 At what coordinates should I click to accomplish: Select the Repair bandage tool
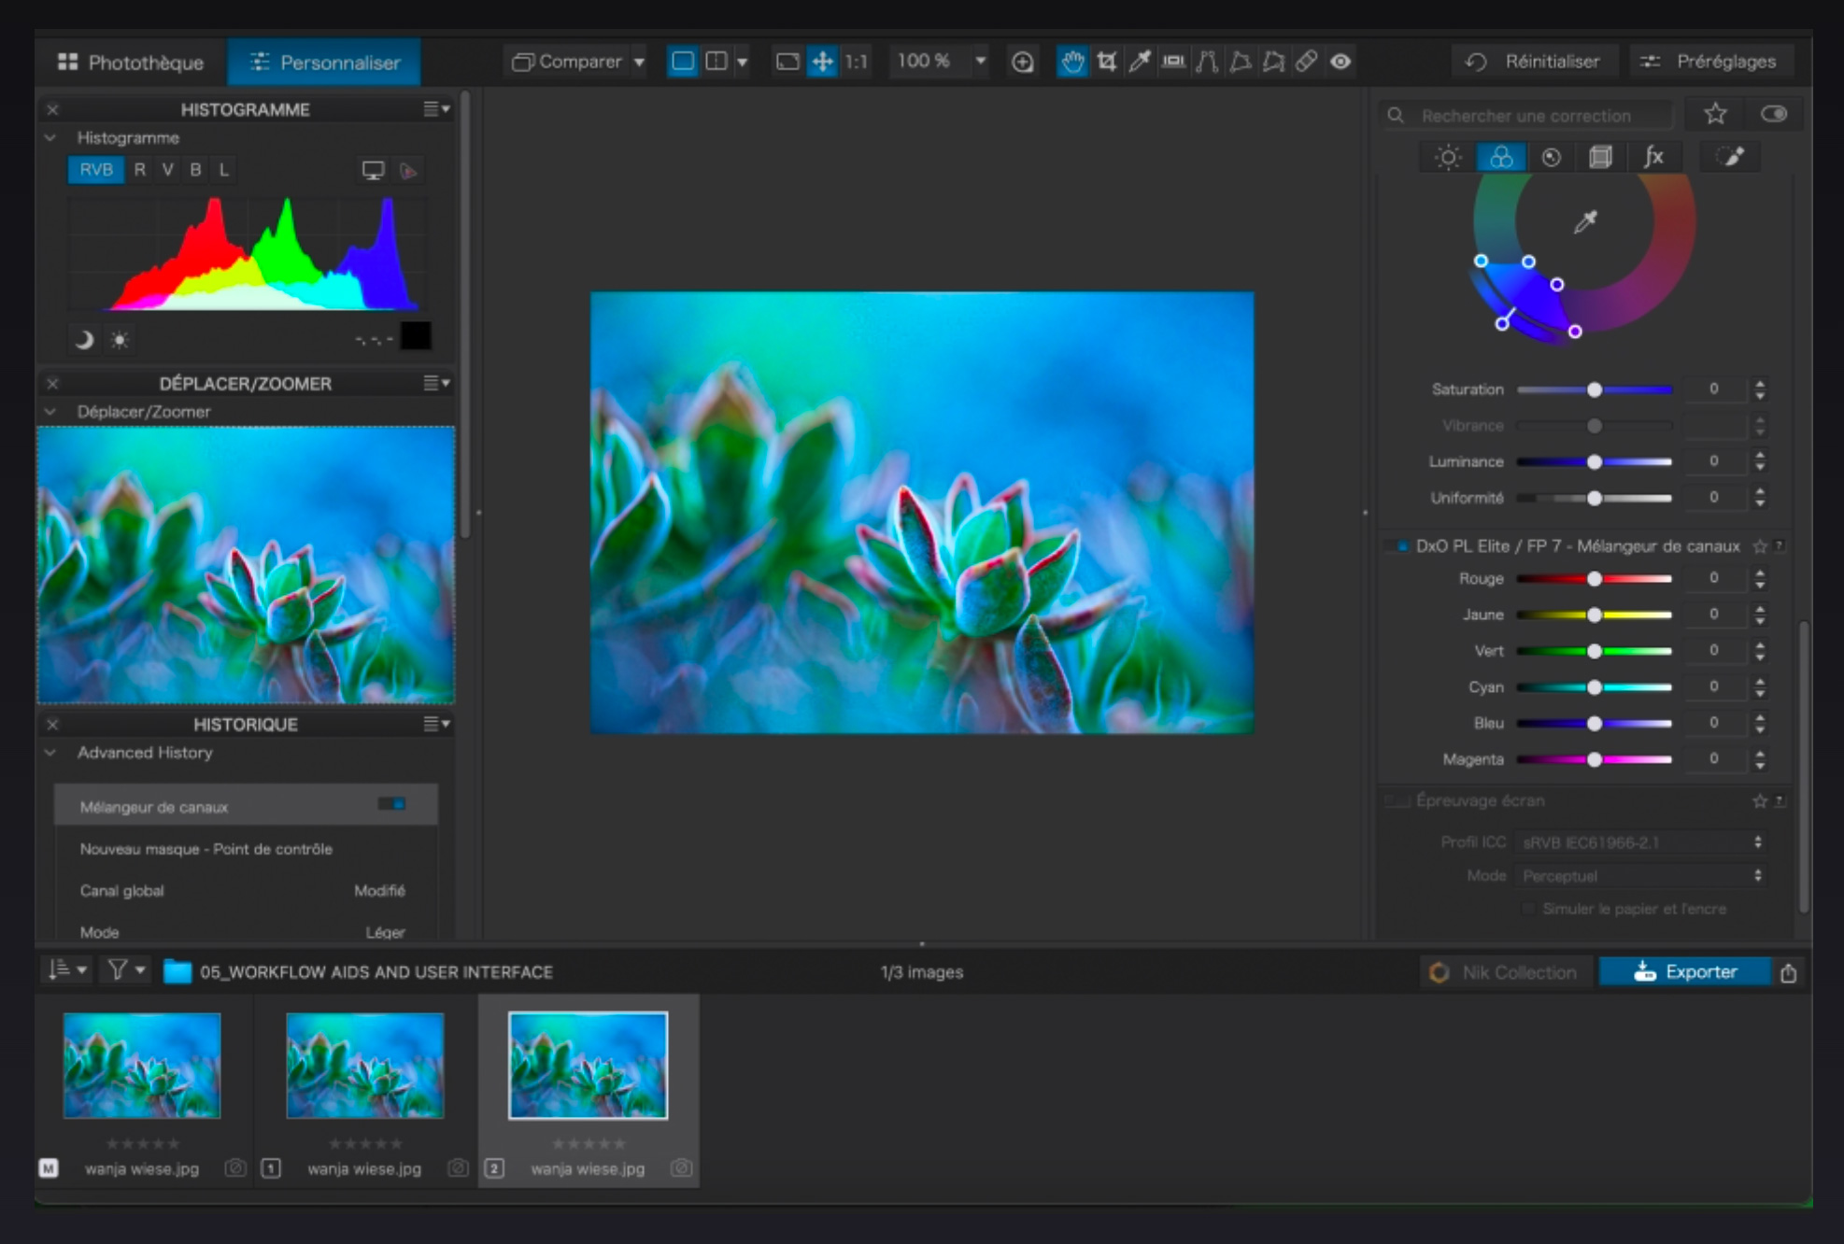(1307, 62)
